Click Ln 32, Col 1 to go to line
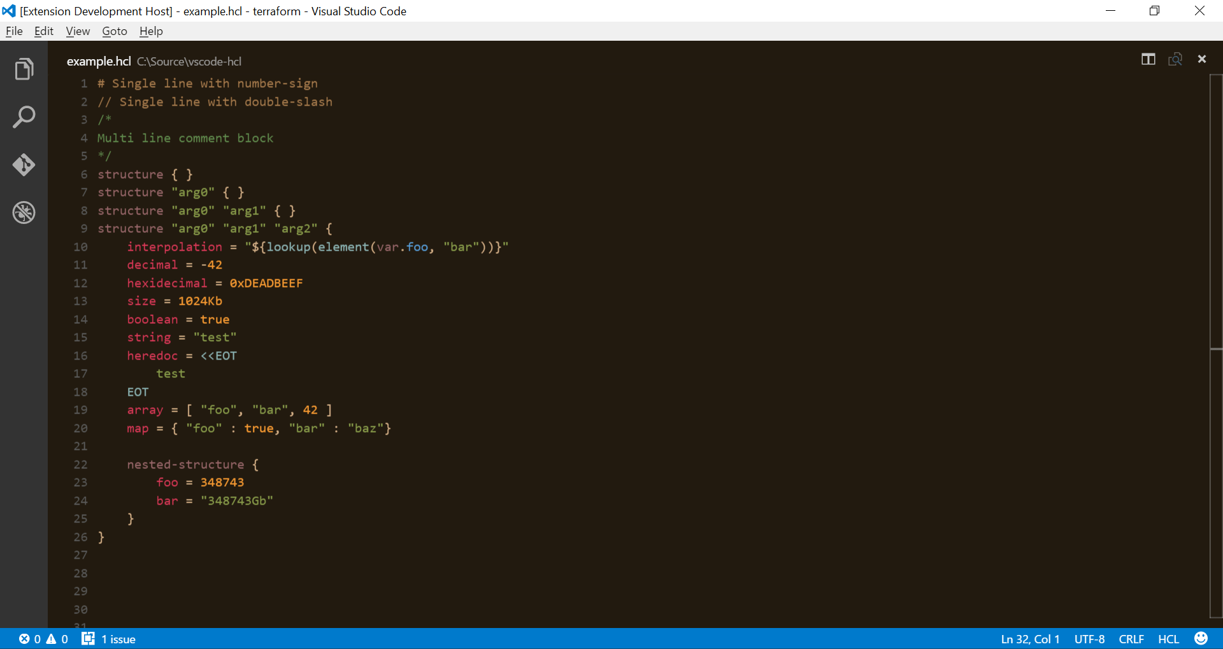Screen dimensions: 1223x649 click(1030, 639)
